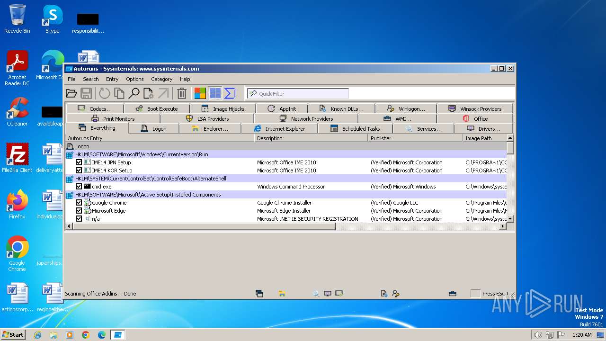Screen dimensions: 606x341
Task: Uncheck the IME14 JPN Setup entry
Action: pos(79,162)
